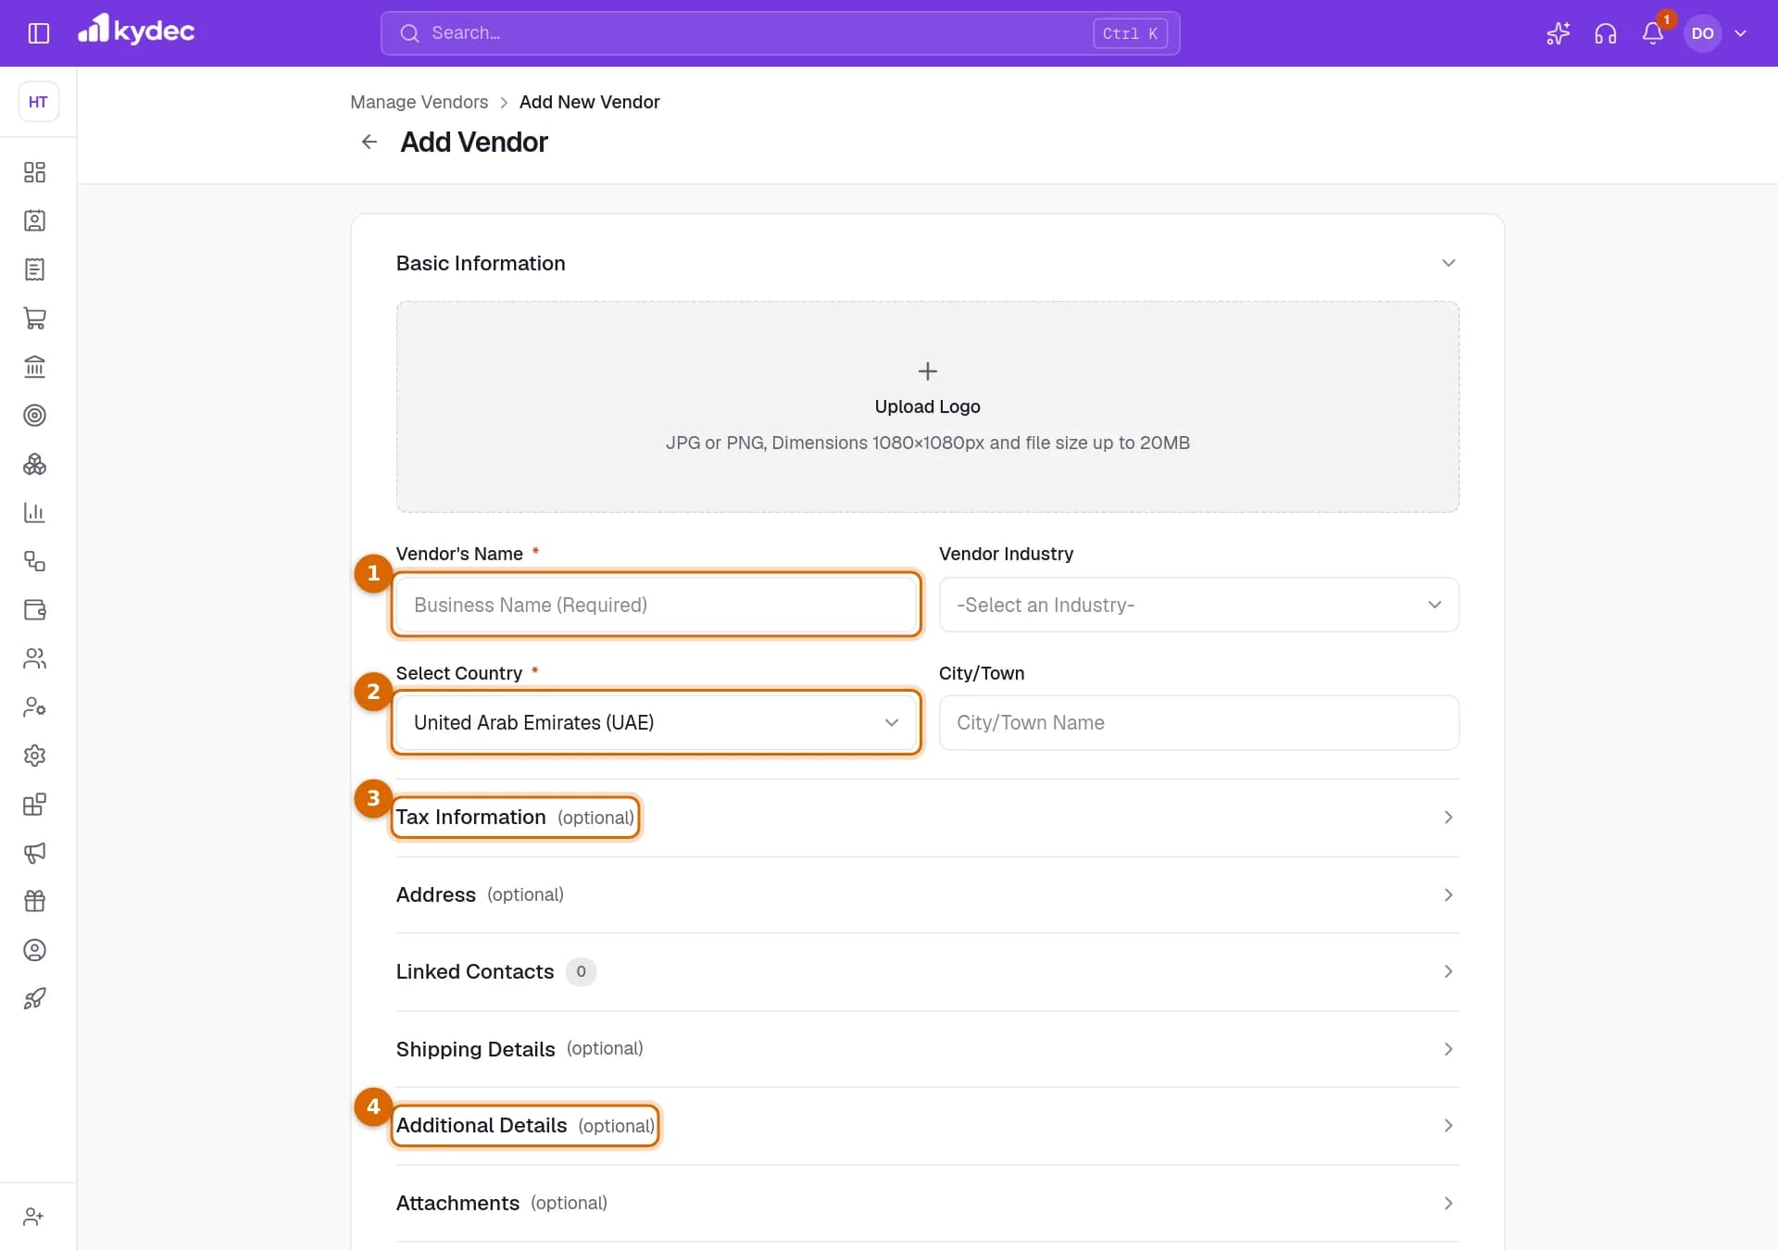Open the target goals sidebar icon
The width and height of the screenshot is (1778, 1250).
(x=35, y=416)
